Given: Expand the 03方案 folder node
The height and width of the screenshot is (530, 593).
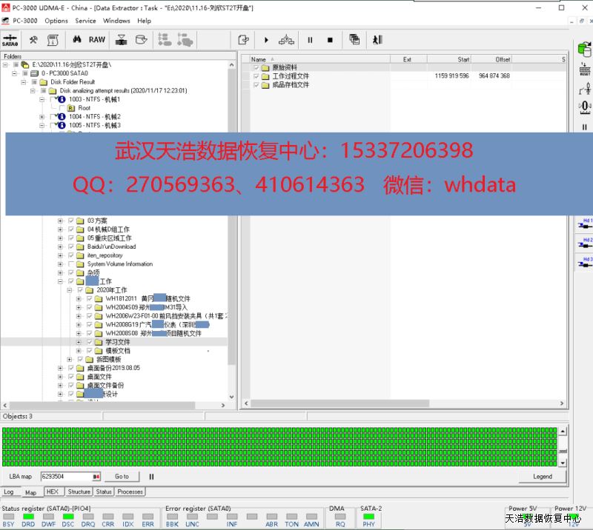Looking at the screenshot, I should pyautogui.click(x=61, y=221).
